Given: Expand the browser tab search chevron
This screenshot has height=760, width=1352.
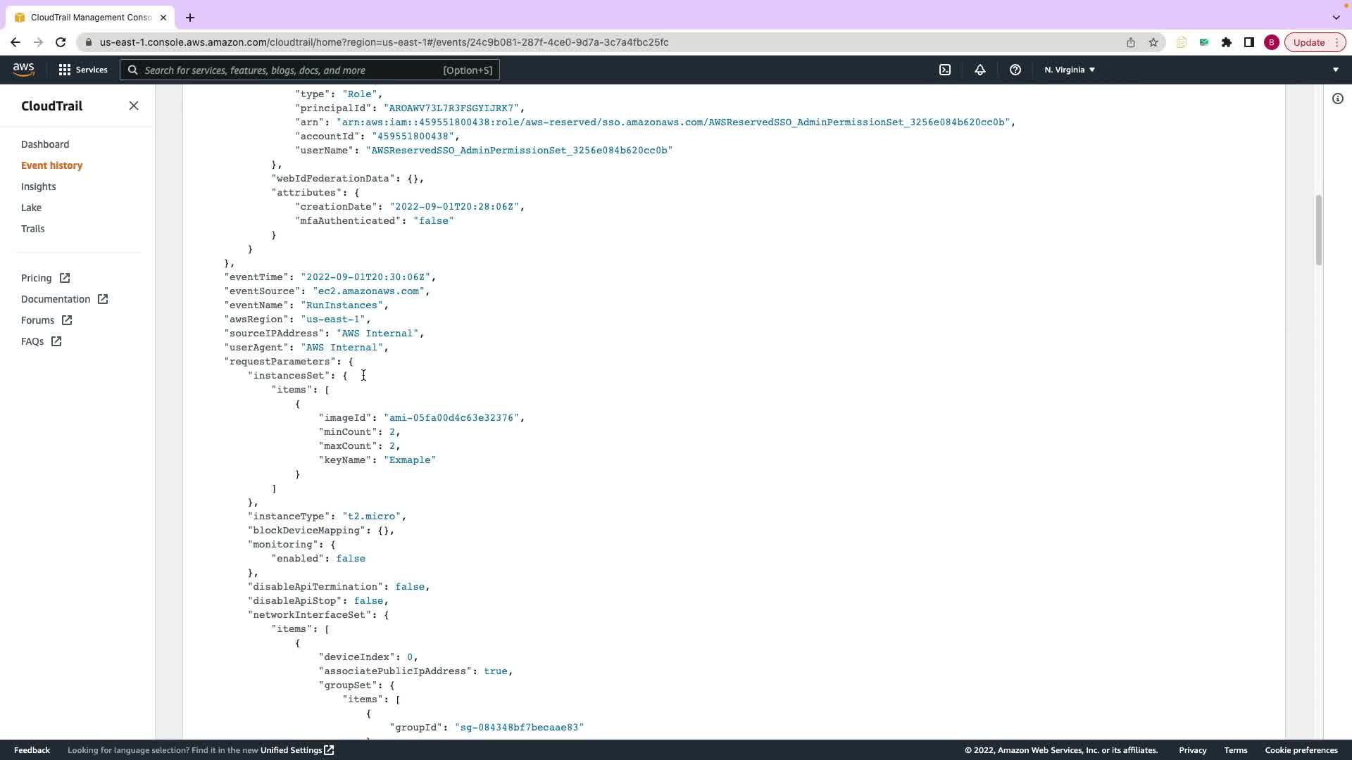Looking at the screenshot, I should tap(1336, 17).
